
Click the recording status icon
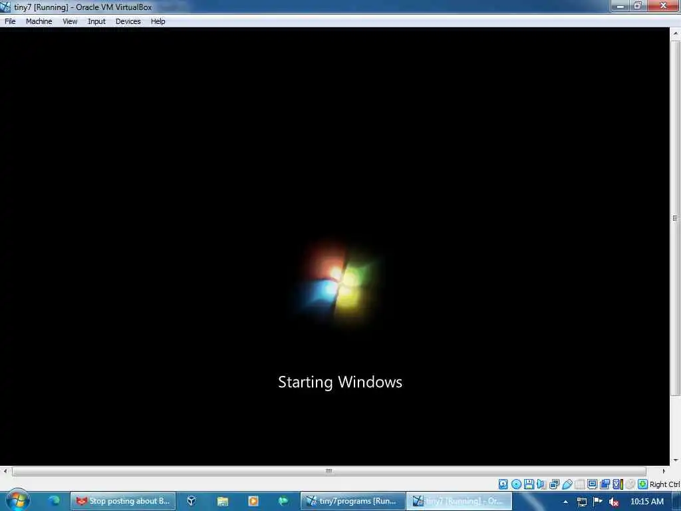(x=605, y=484)
